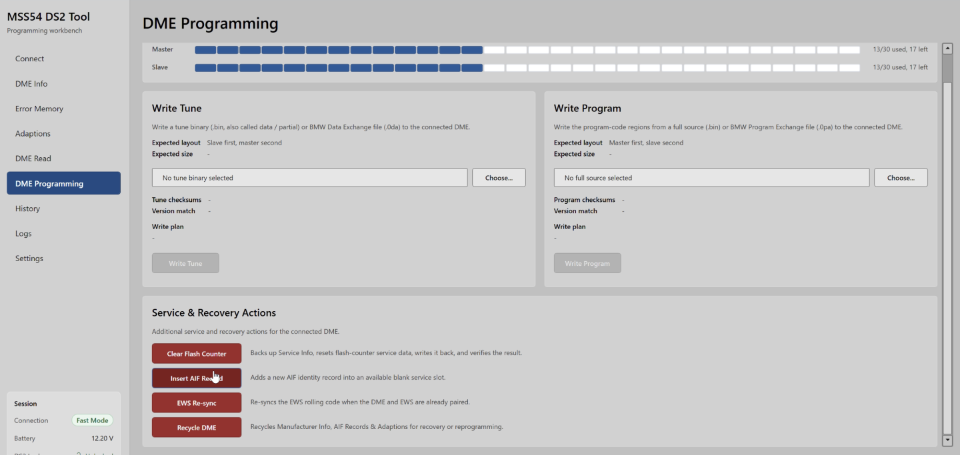Click the Service & Recovery Actions heading
Viewport: 960px width, 455px height.
[x=214, y=312]
